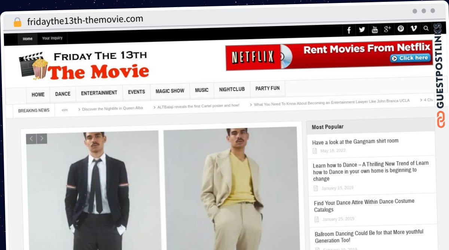Click the clapperboard popcorn site logo
The width and height of the screenshot is (449, 250).
[x=34, y=66]
